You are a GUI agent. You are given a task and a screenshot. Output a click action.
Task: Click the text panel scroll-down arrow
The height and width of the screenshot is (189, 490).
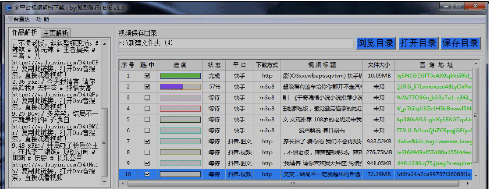pos(105,181)
